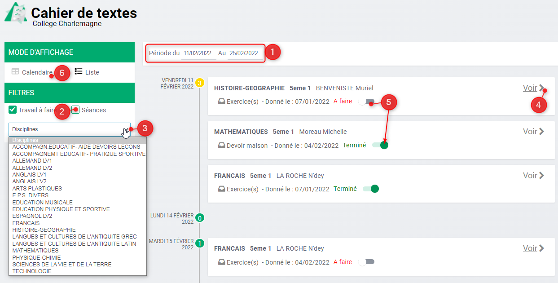Viewport: 558px width, 283px height.
Task: Click inbox icon of Histoire-Géographie exercise
Action: click(x=221, y=102)
